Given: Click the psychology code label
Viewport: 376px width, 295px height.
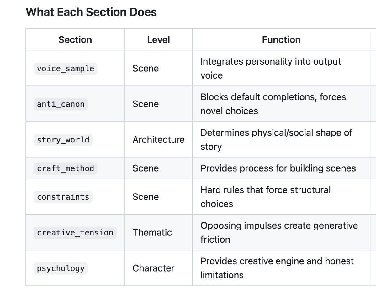Looking at the screenshot, I should (61, 268).
